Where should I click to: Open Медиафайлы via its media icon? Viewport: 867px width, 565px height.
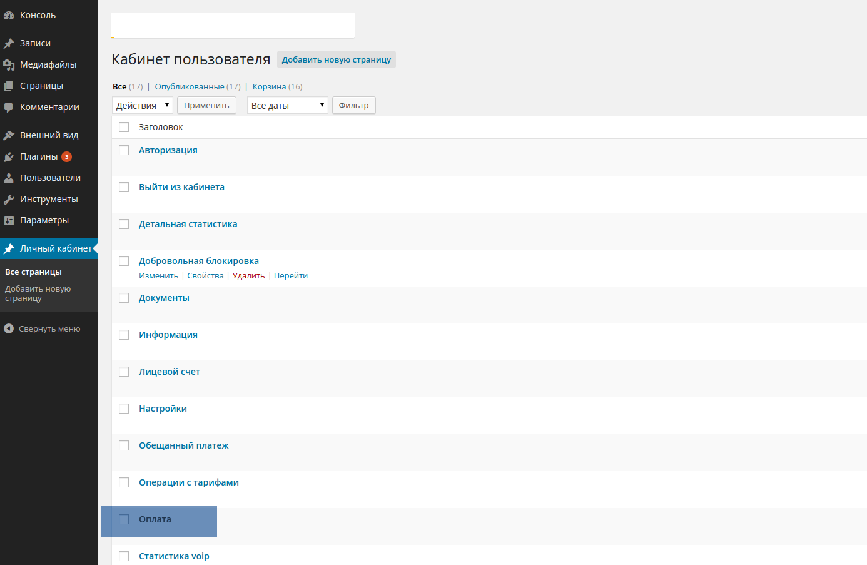tap(9, 65)
